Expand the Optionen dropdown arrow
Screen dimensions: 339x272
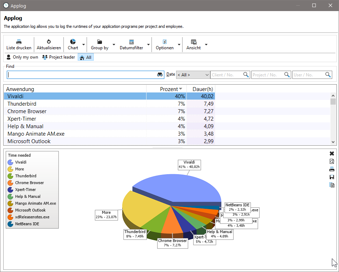(179, 44)
